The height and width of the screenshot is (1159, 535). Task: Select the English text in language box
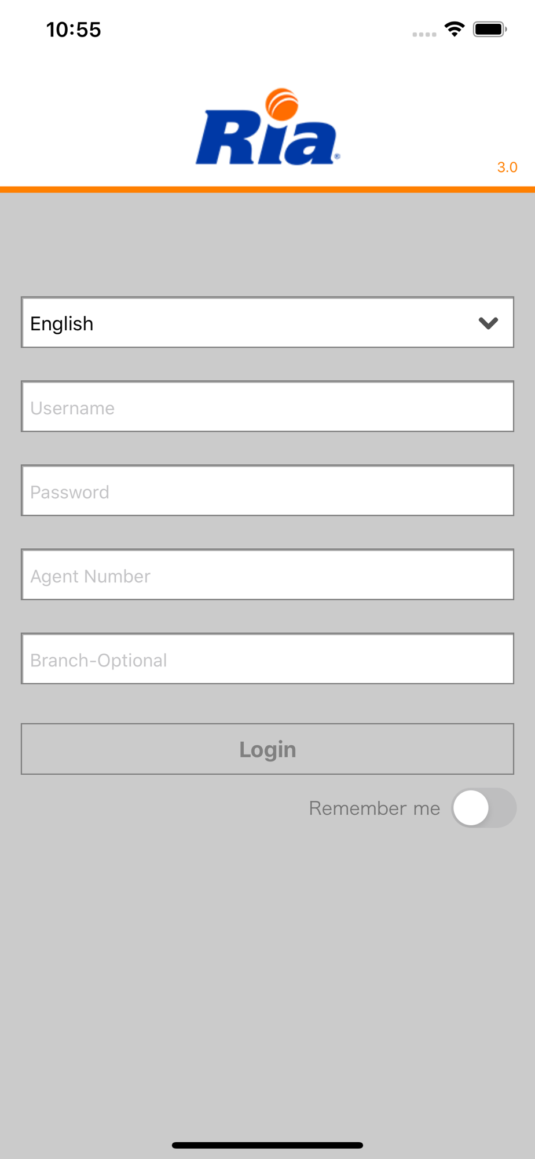click(61, 323)
